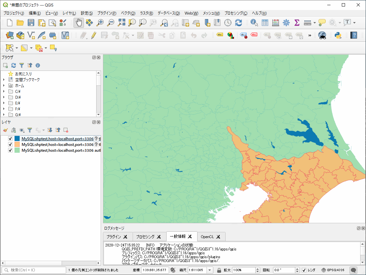Create a new Shapefile layer
366x275 pixels.
tap(31, 35)
